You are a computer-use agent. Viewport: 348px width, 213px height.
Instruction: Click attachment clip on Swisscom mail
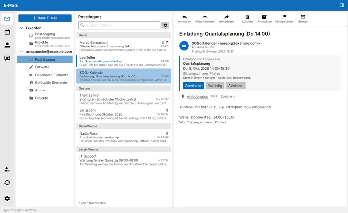pyautogui.click(x=167, y=110)
